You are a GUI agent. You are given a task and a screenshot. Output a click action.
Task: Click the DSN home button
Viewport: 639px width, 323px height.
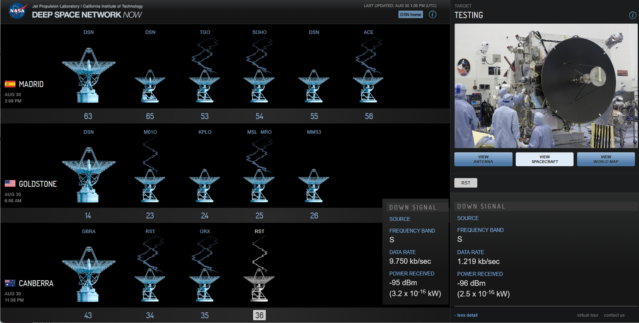pyautogui.click(x=411, y=14)
